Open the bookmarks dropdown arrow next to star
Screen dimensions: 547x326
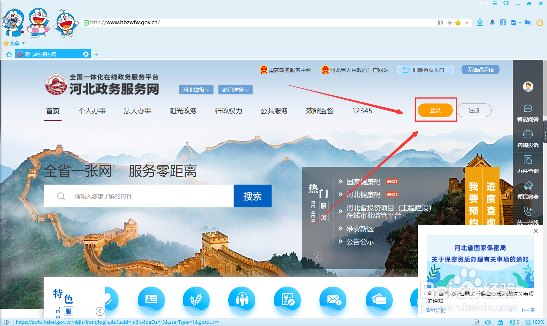coord(466,22)
